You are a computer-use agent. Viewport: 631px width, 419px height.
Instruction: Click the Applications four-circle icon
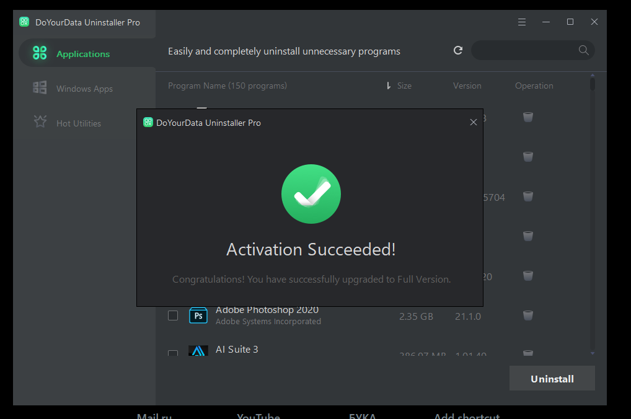[x=40, y=53]
